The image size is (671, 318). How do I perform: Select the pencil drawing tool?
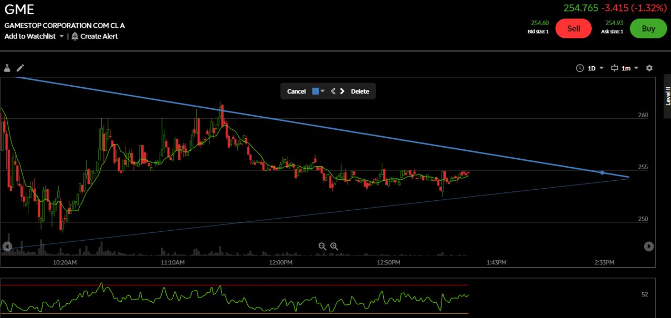point(20,68)
